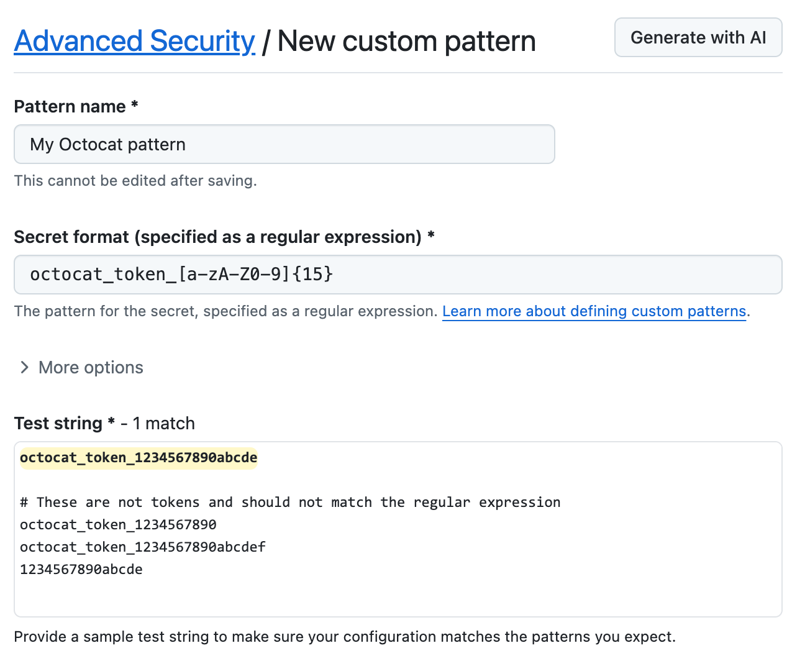Screen dimensions: 810x661
Task: Click the Secret format regex field
Action: tap(398, 274)
